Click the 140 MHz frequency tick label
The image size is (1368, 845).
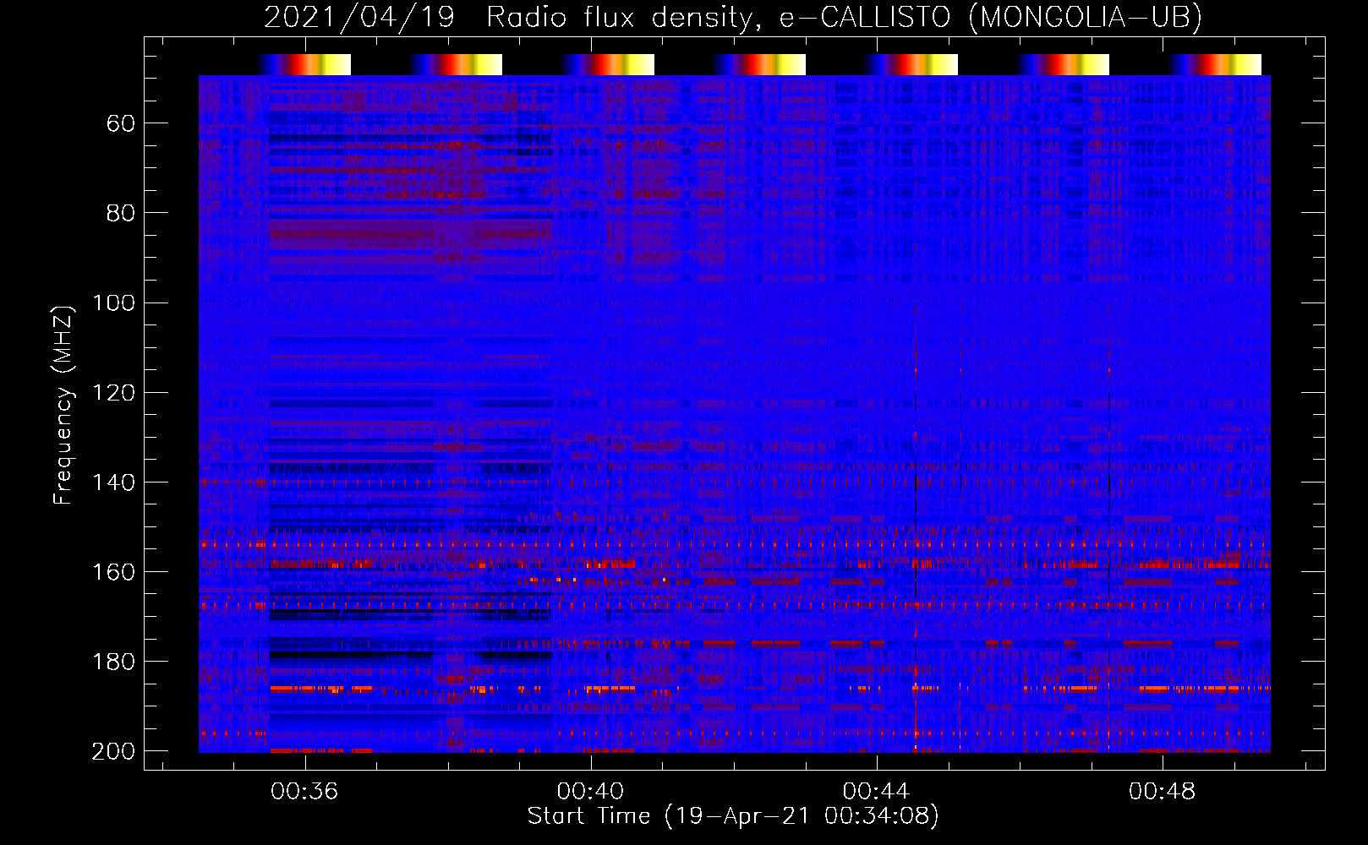pos(114,482)
